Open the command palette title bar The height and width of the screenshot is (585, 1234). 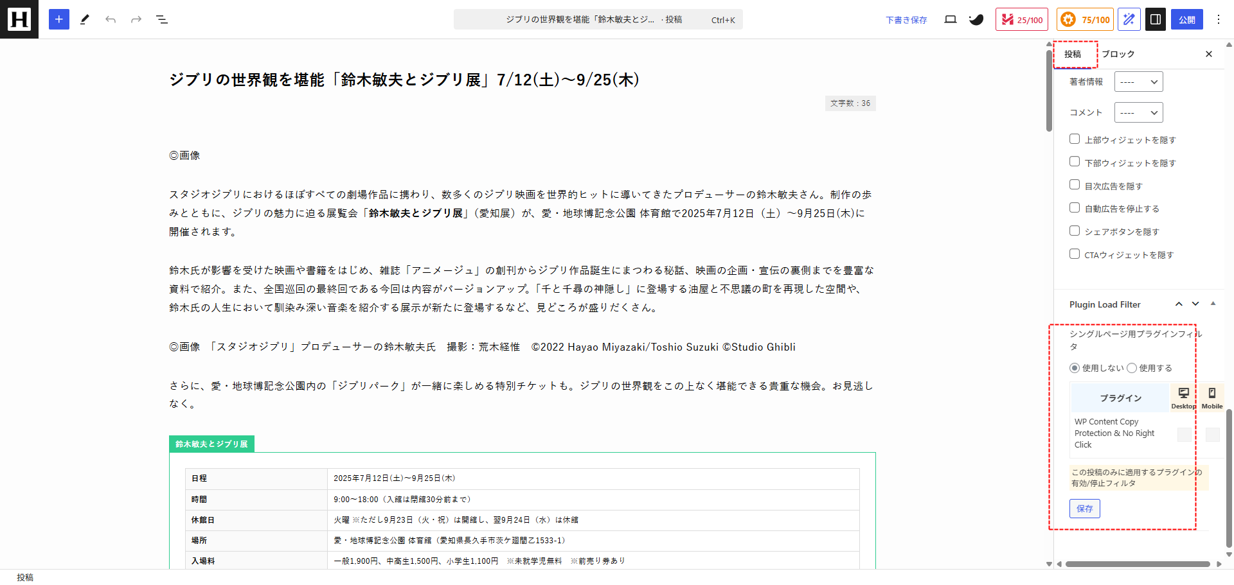click(x=598, y=19)
